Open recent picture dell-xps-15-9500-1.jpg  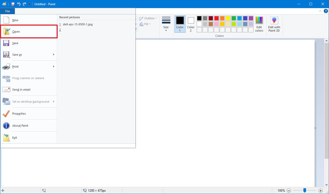(77, 24)
